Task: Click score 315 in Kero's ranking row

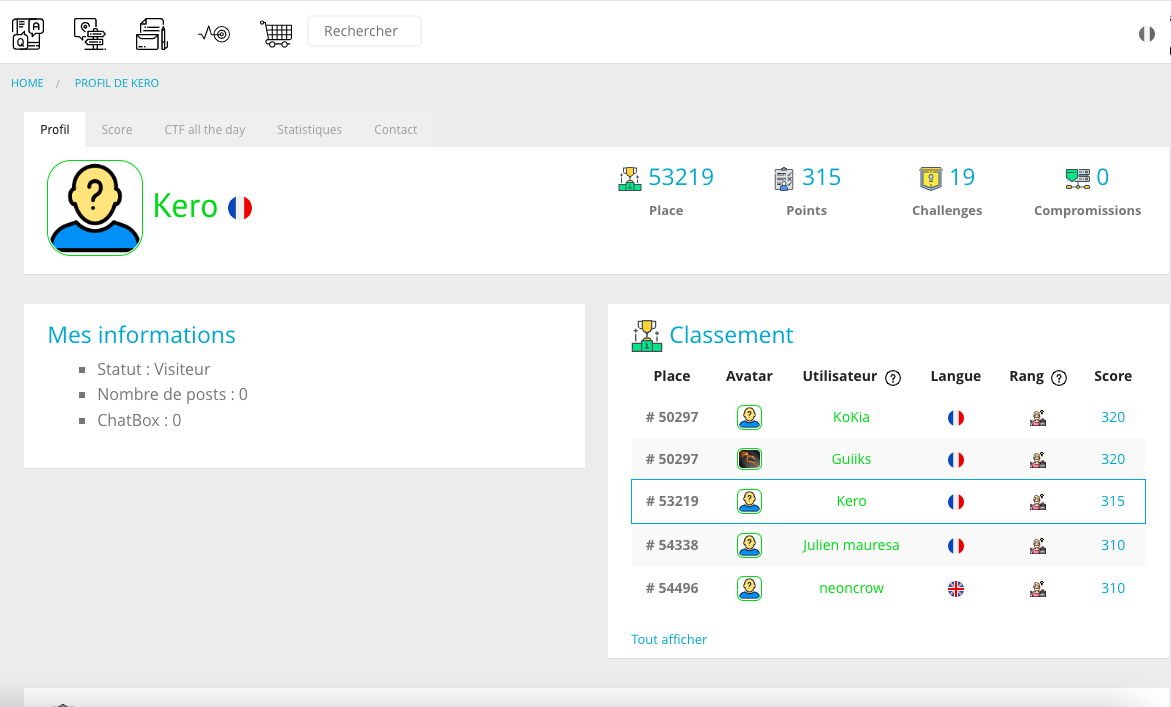Action: click(1113, 501)
